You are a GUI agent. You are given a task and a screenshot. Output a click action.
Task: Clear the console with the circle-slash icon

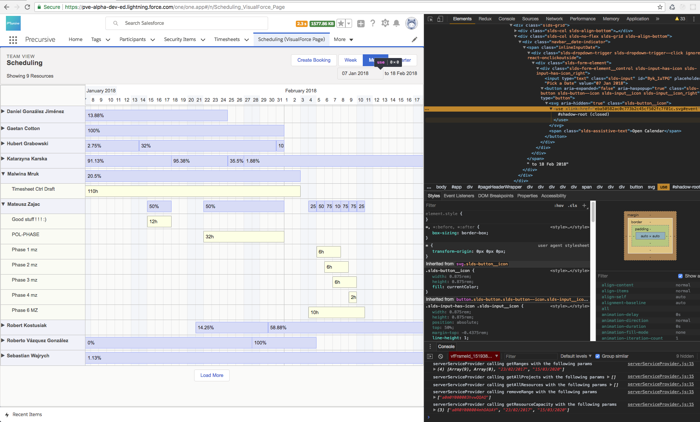pyautogui.click(x=440, y=356)
